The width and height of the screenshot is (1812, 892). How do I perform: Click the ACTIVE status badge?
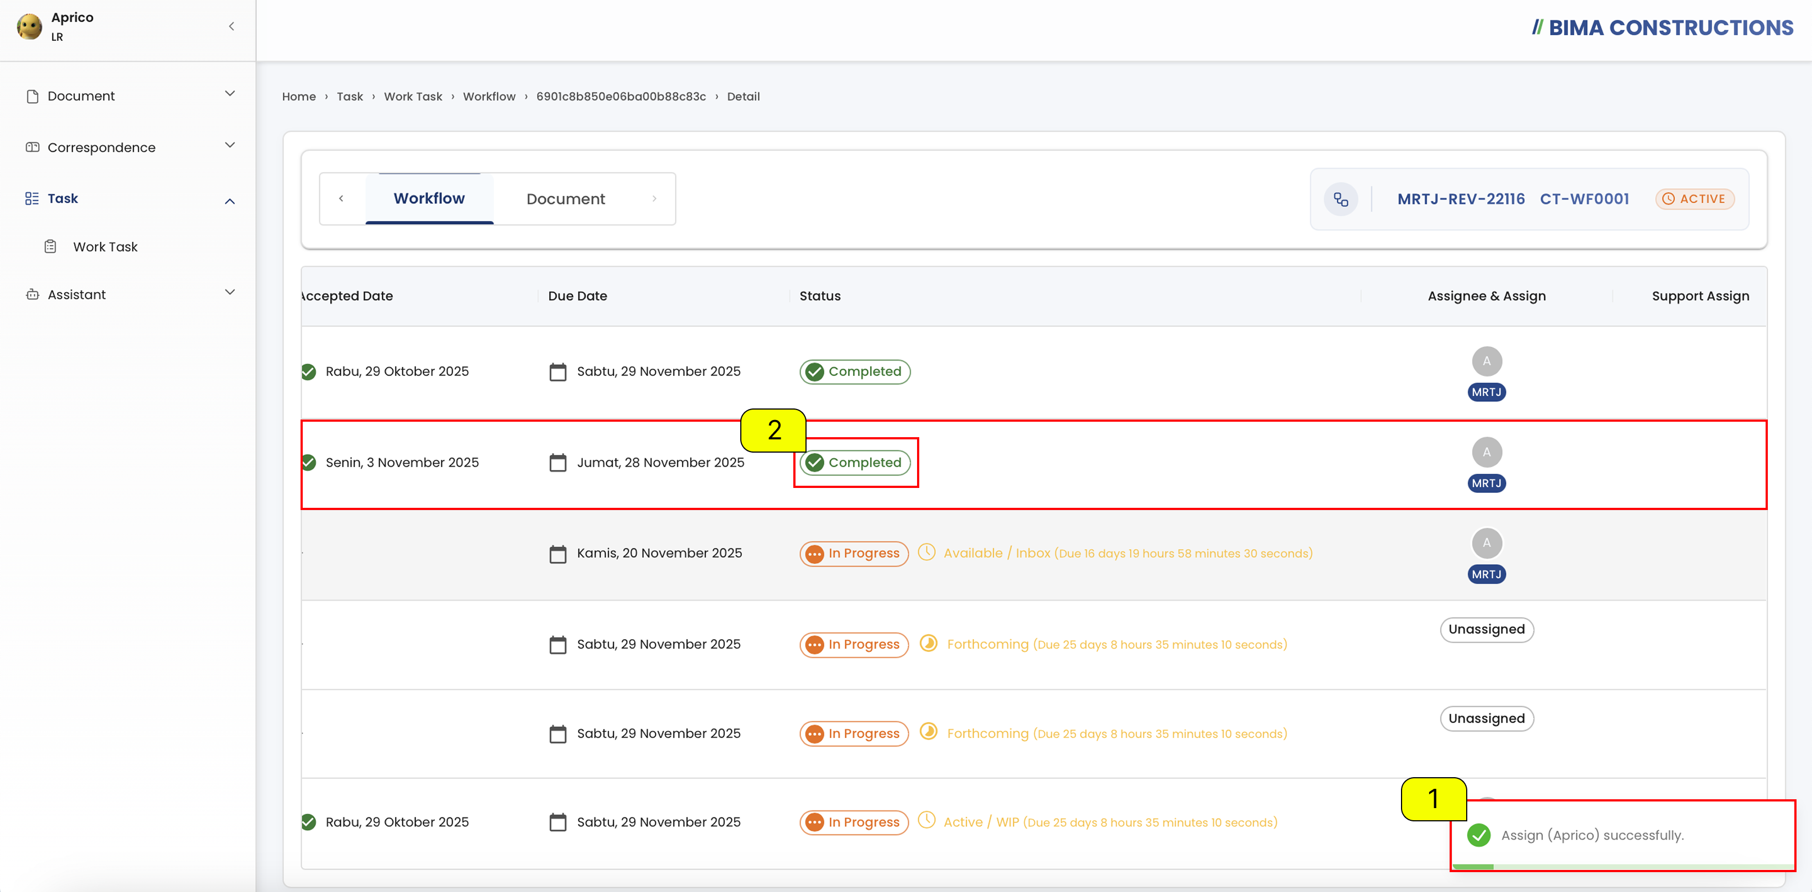(x=1694, y=199)
